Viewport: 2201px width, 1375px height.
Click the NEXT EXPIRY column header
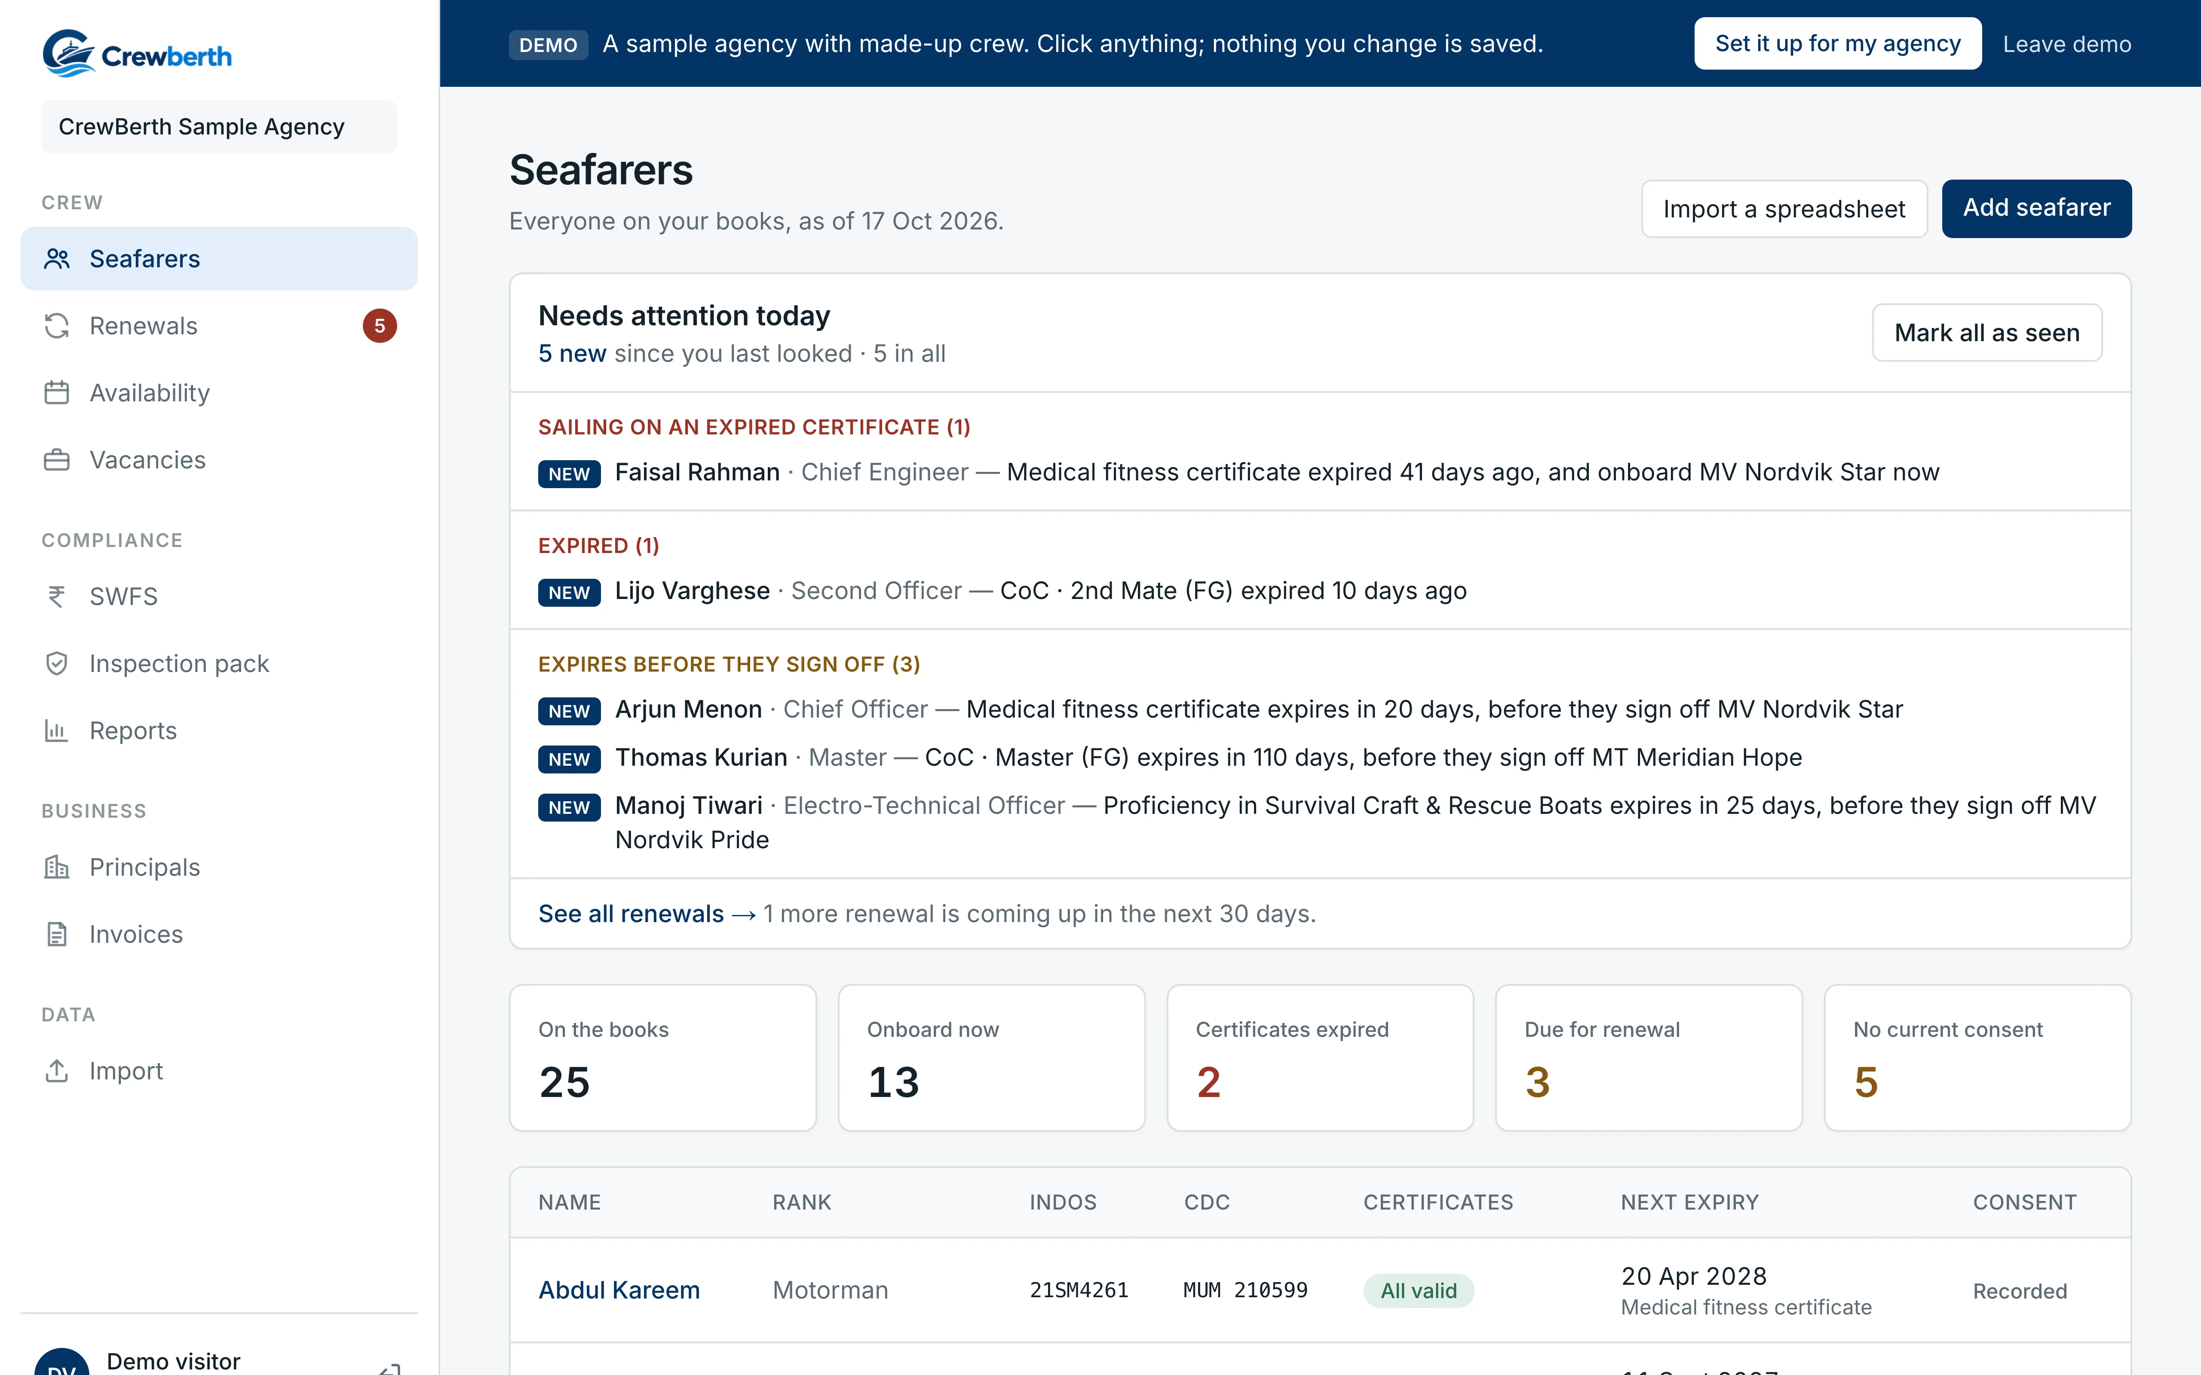tap(1690, 1202)
